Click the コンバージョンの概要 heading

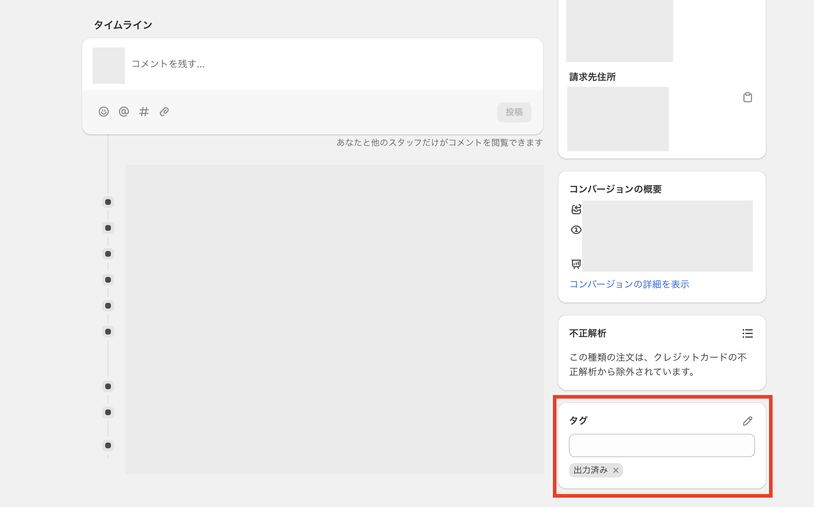(x=615, y=189)
